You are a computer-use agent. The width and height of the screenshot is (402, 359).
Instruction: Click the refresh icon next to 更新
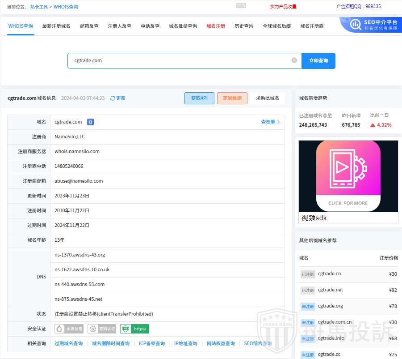[x=113, y=98]
